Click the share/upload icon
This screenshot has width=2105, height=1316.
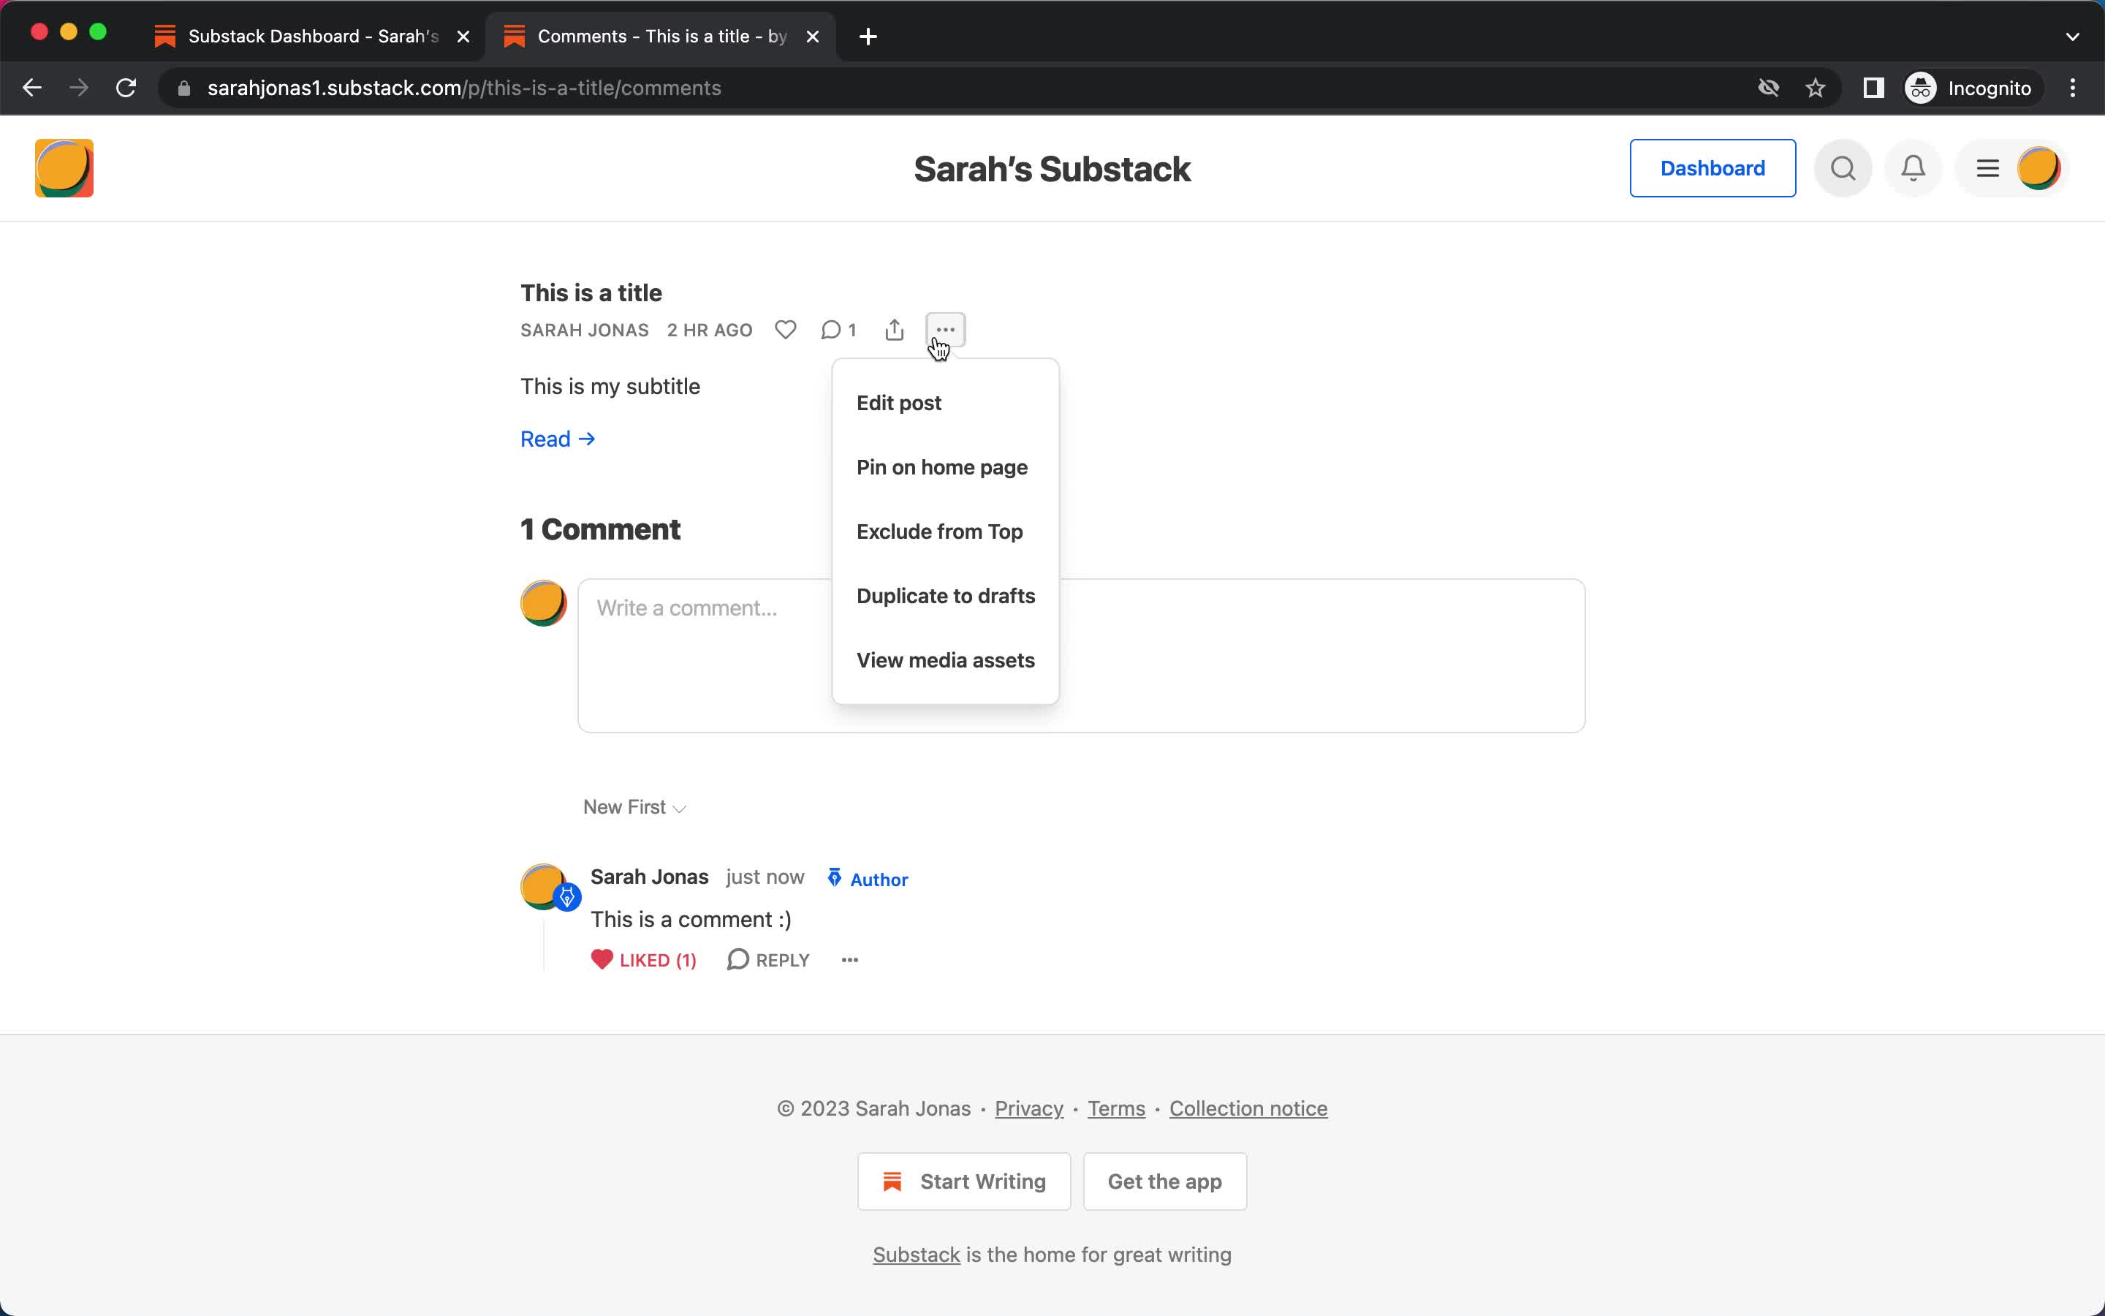[894, 329]
